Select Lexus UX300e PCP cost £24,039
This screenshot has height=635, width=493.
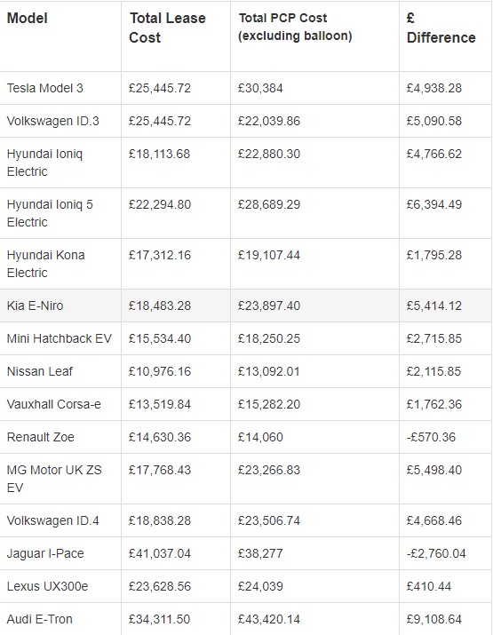point(260,586)
